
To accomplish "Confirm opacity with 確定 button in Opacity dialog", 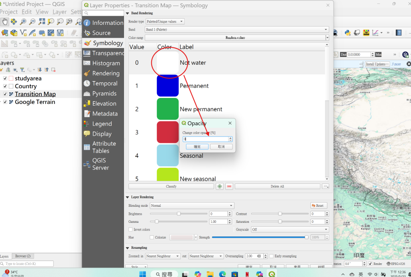I will pyautogui.click(x=197, y=147).
